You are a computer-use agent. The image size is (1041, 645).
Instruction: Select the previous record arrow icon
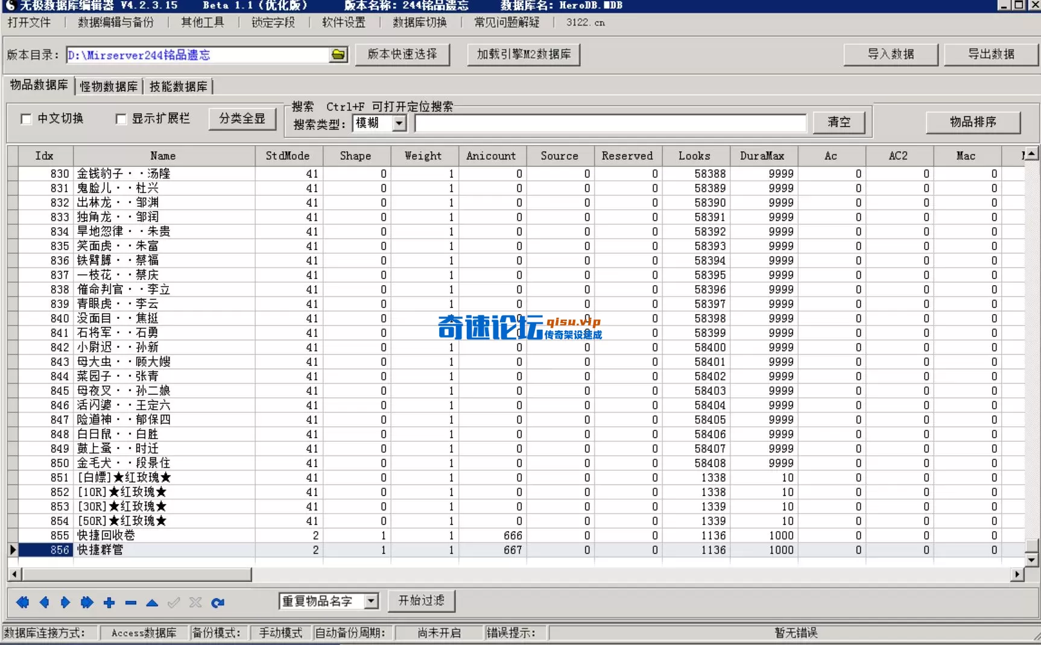pyautogui.click(x=43, y=602)
